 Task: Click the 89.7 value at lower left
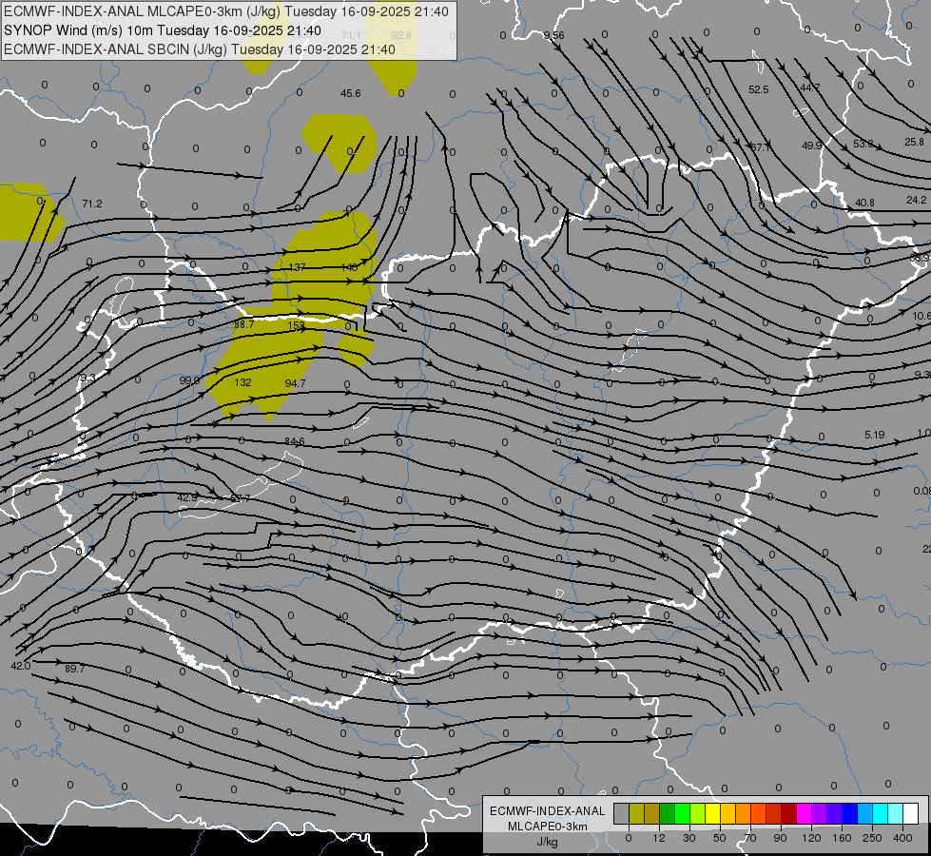tap(74, 669)
